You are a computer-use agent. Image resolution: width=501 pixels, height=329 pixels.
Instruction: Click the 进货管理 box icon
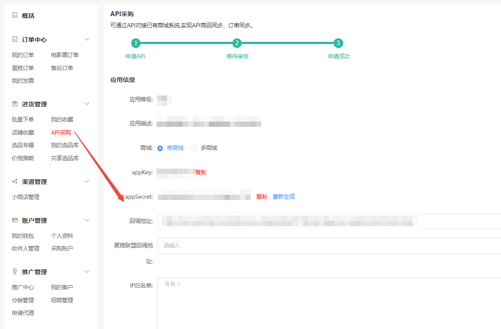[x=15, y=104]
